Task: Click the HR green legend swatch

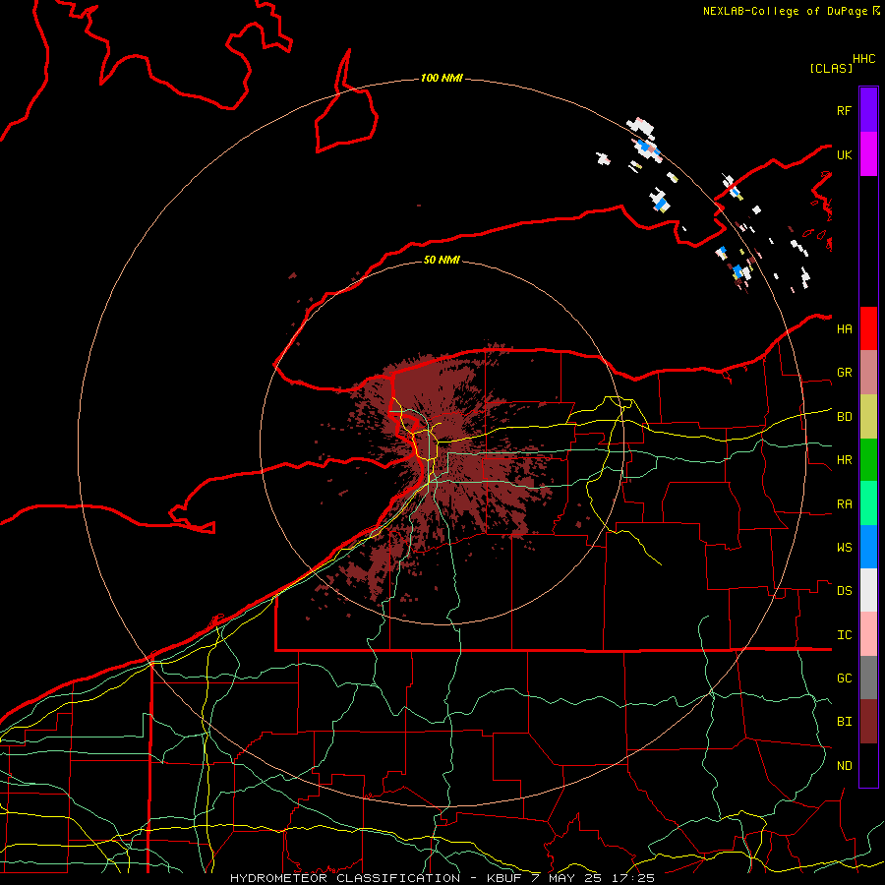Action: point(868,460)
